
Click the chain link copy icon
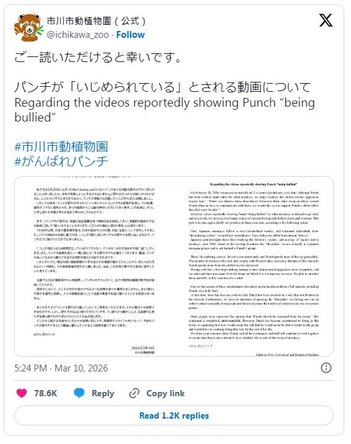(134, 393)
